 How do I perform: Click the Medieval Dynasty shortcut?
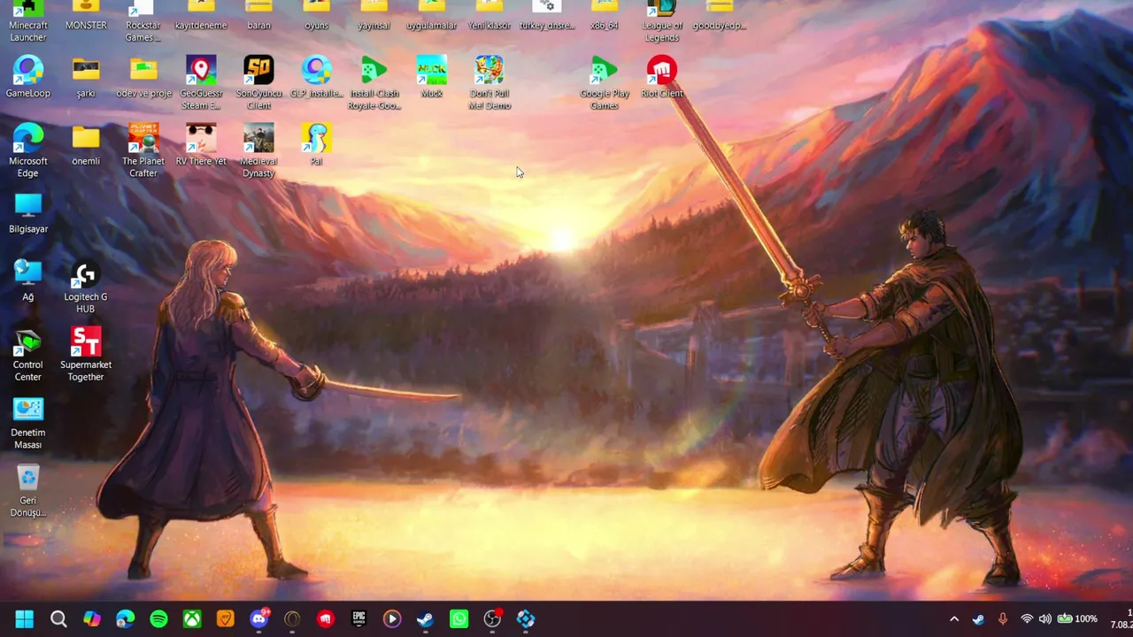258,150
